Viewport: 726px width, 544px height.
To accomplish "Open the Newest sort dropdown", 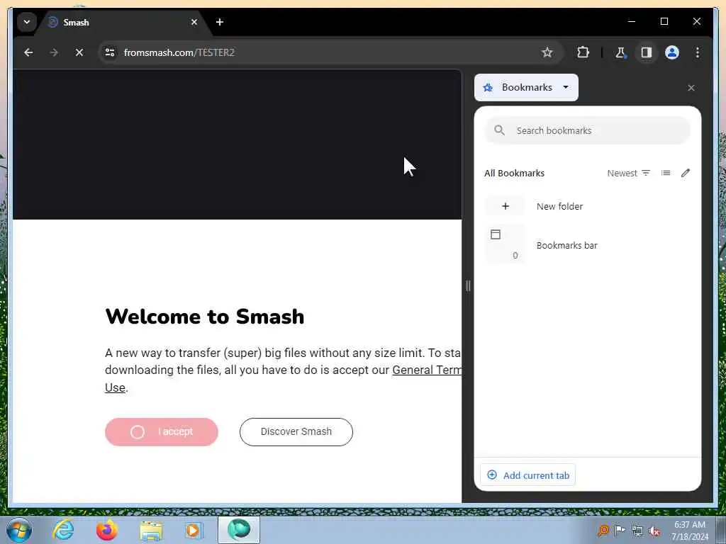I will tap(628, 173).
